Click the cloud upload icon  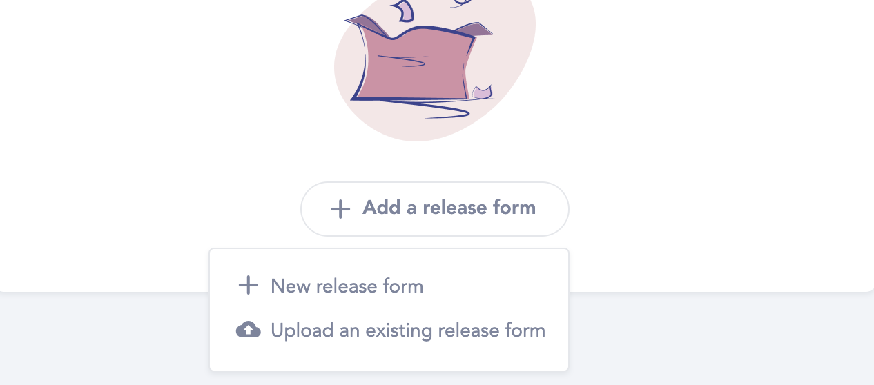click(x=249, y=330)
